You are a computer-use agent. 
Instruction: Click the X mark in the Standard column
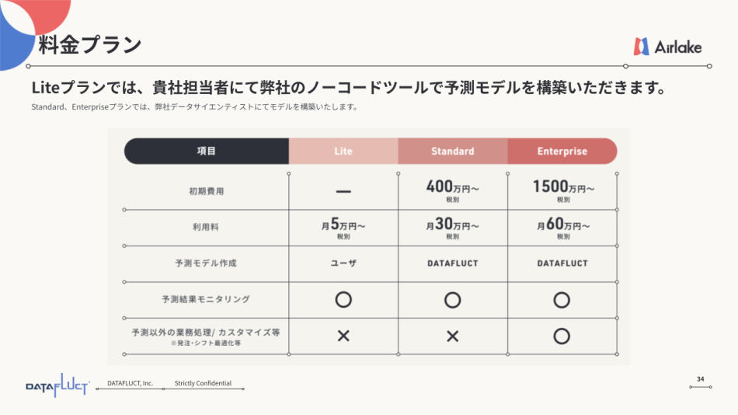[453, 336]
